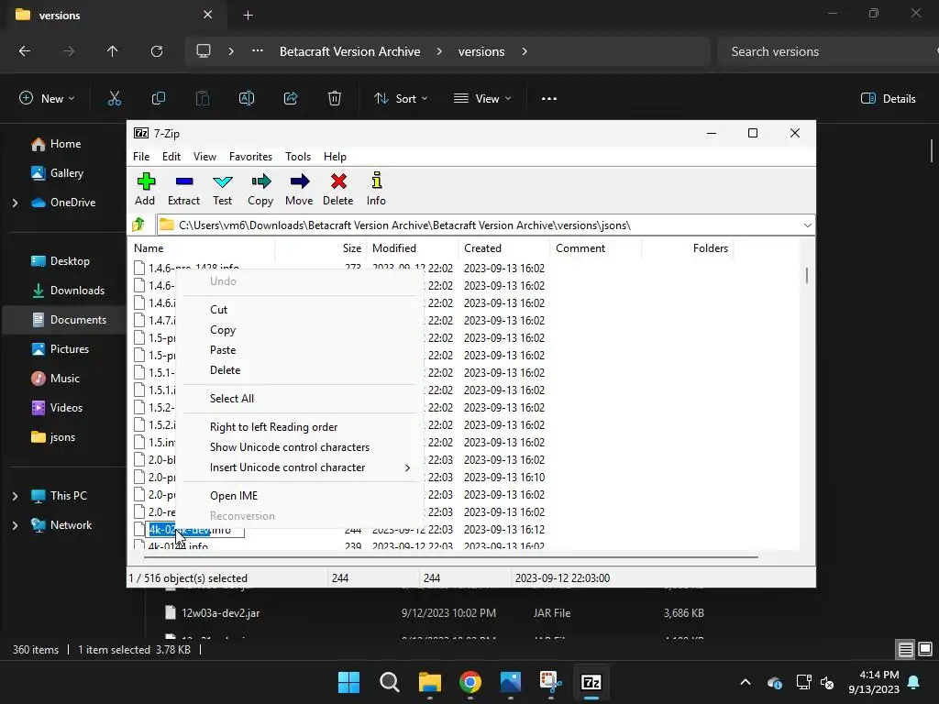The height and width of the screenshot is (704, 939).
Task: Open Snipping Tool from taskbar
Action: (x=551, y=682)
